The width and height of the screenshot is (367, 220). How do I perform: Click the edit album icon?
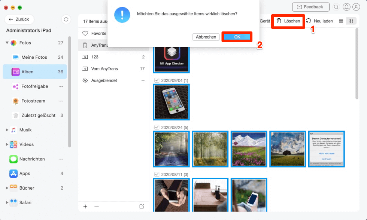(142, 206)
